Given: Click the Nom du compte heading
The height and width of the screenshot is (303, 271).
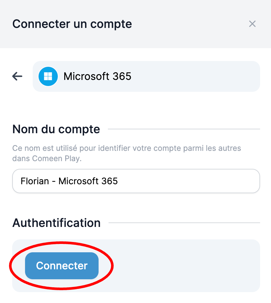Looking at the screenshot, I should [56, 129].
